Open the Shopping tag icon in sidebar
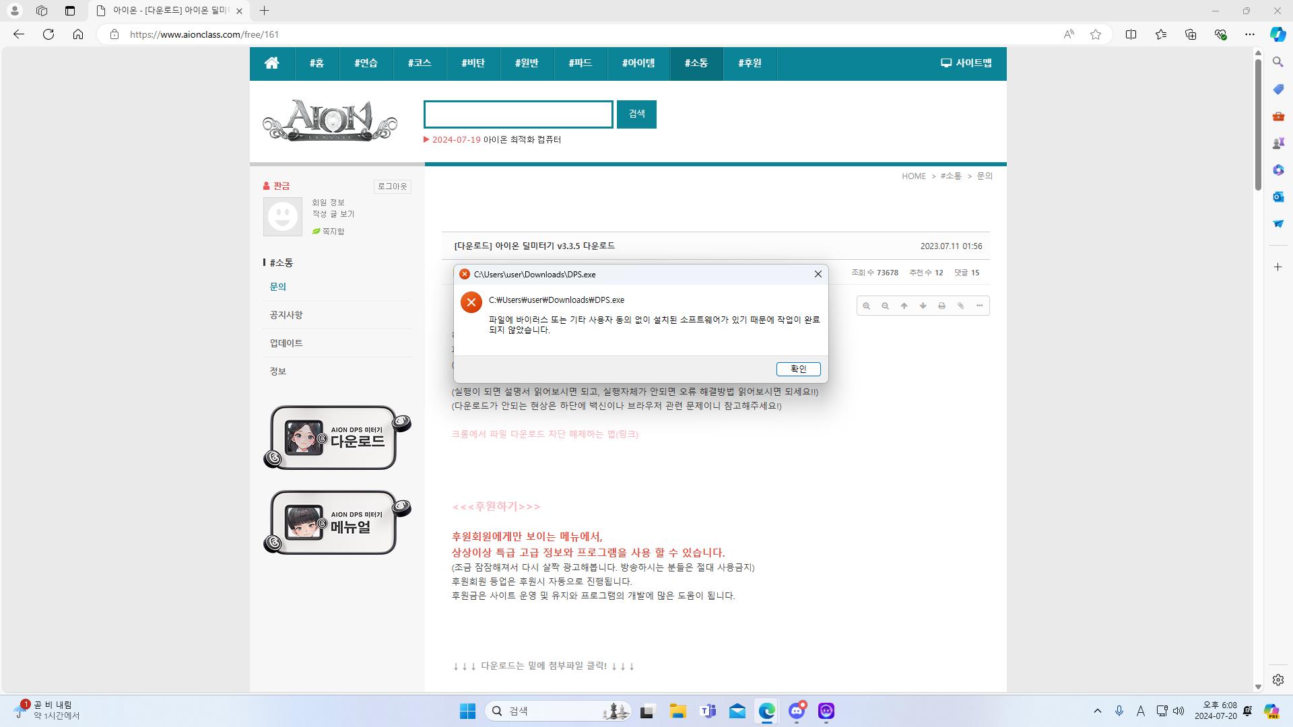Image resolution: width=1293 pixels, height=727 pixels. pos(1278,89)
